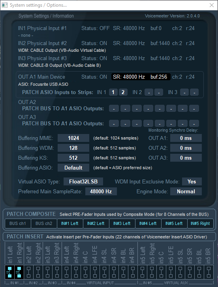Activate insert for in3 Right channel
The width and height of the screenshot is (218, 287).
click(57, 272)
